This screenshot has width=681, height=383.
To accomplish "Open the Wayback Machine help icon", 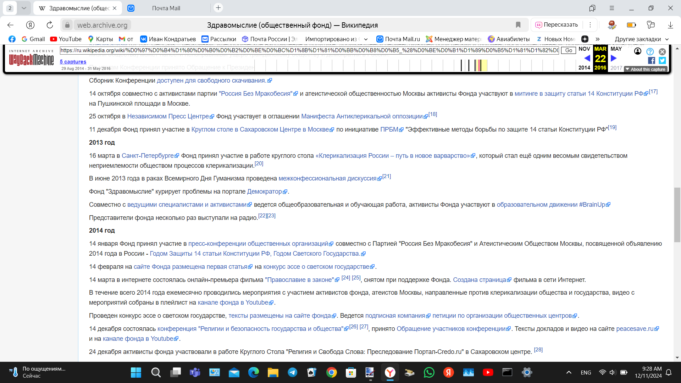I will 650,51.
